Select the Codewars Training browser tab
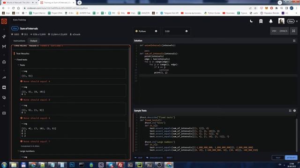This screenshot has width=300, height=168. (x=57, y=3)
